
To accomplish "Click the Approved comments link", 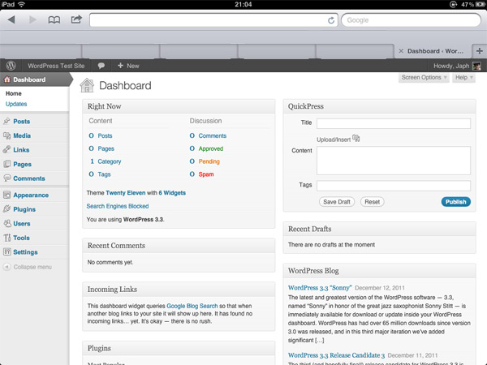I will (x=211, y=148).
